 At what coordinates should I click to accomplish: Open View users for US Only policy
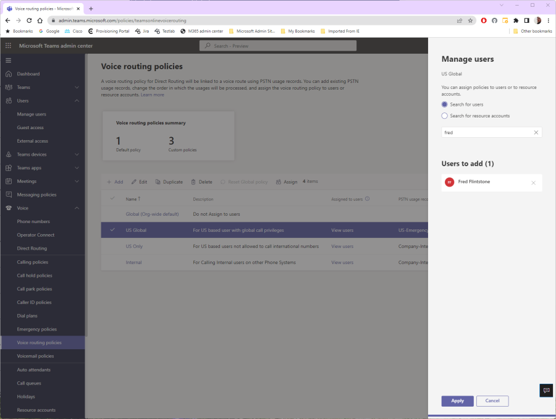342,247
